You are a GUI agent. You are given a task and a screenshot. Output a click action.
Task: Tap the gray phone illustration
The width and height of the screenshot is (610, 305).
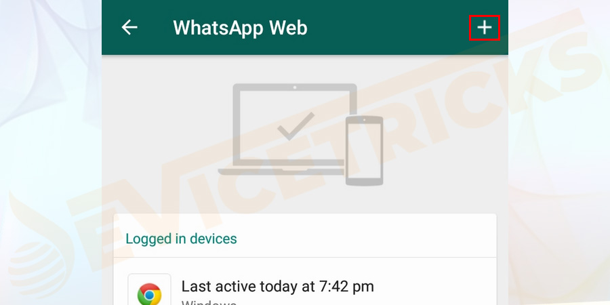[364, 150]
